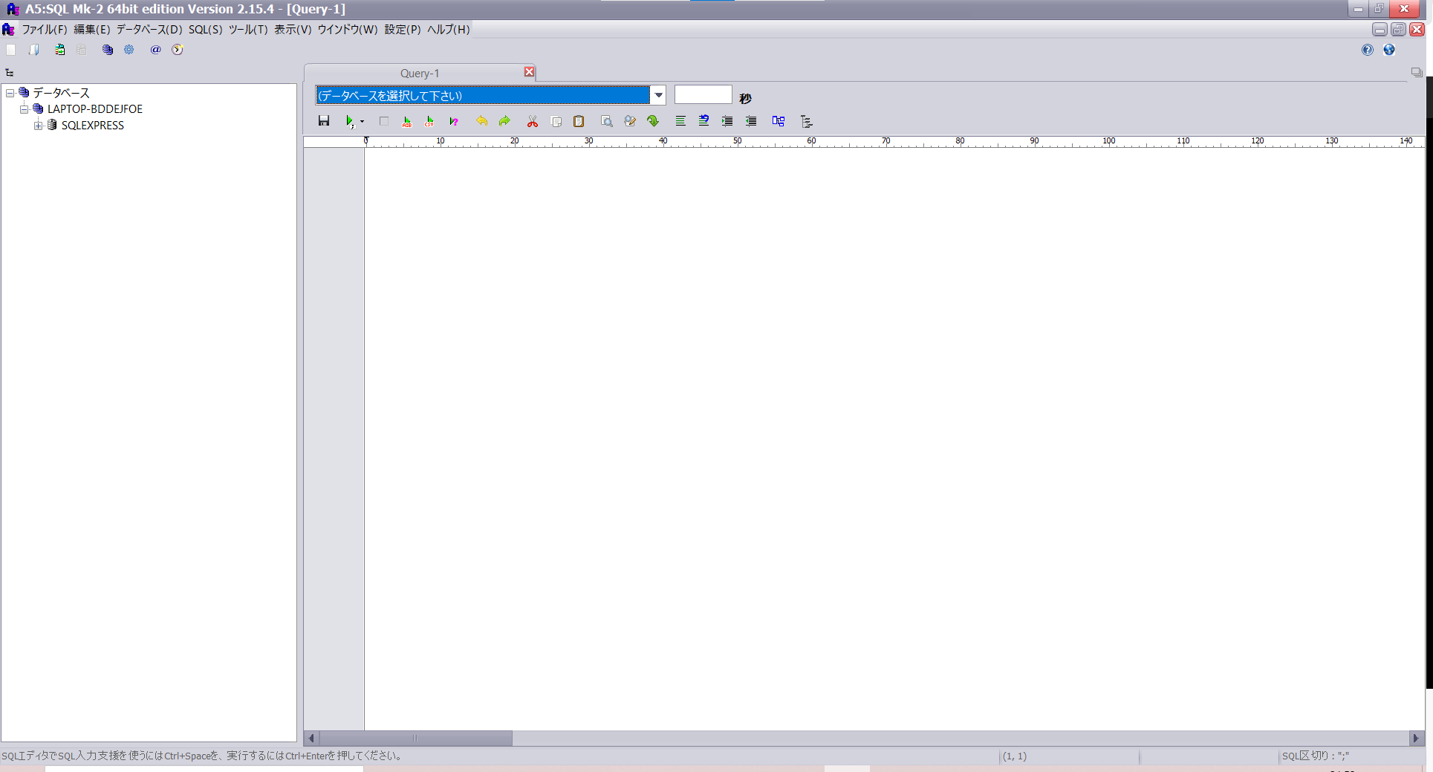The image size is (1433, 772).
Task: Click inside the SQL editor text area
Action: coord(894,438)
